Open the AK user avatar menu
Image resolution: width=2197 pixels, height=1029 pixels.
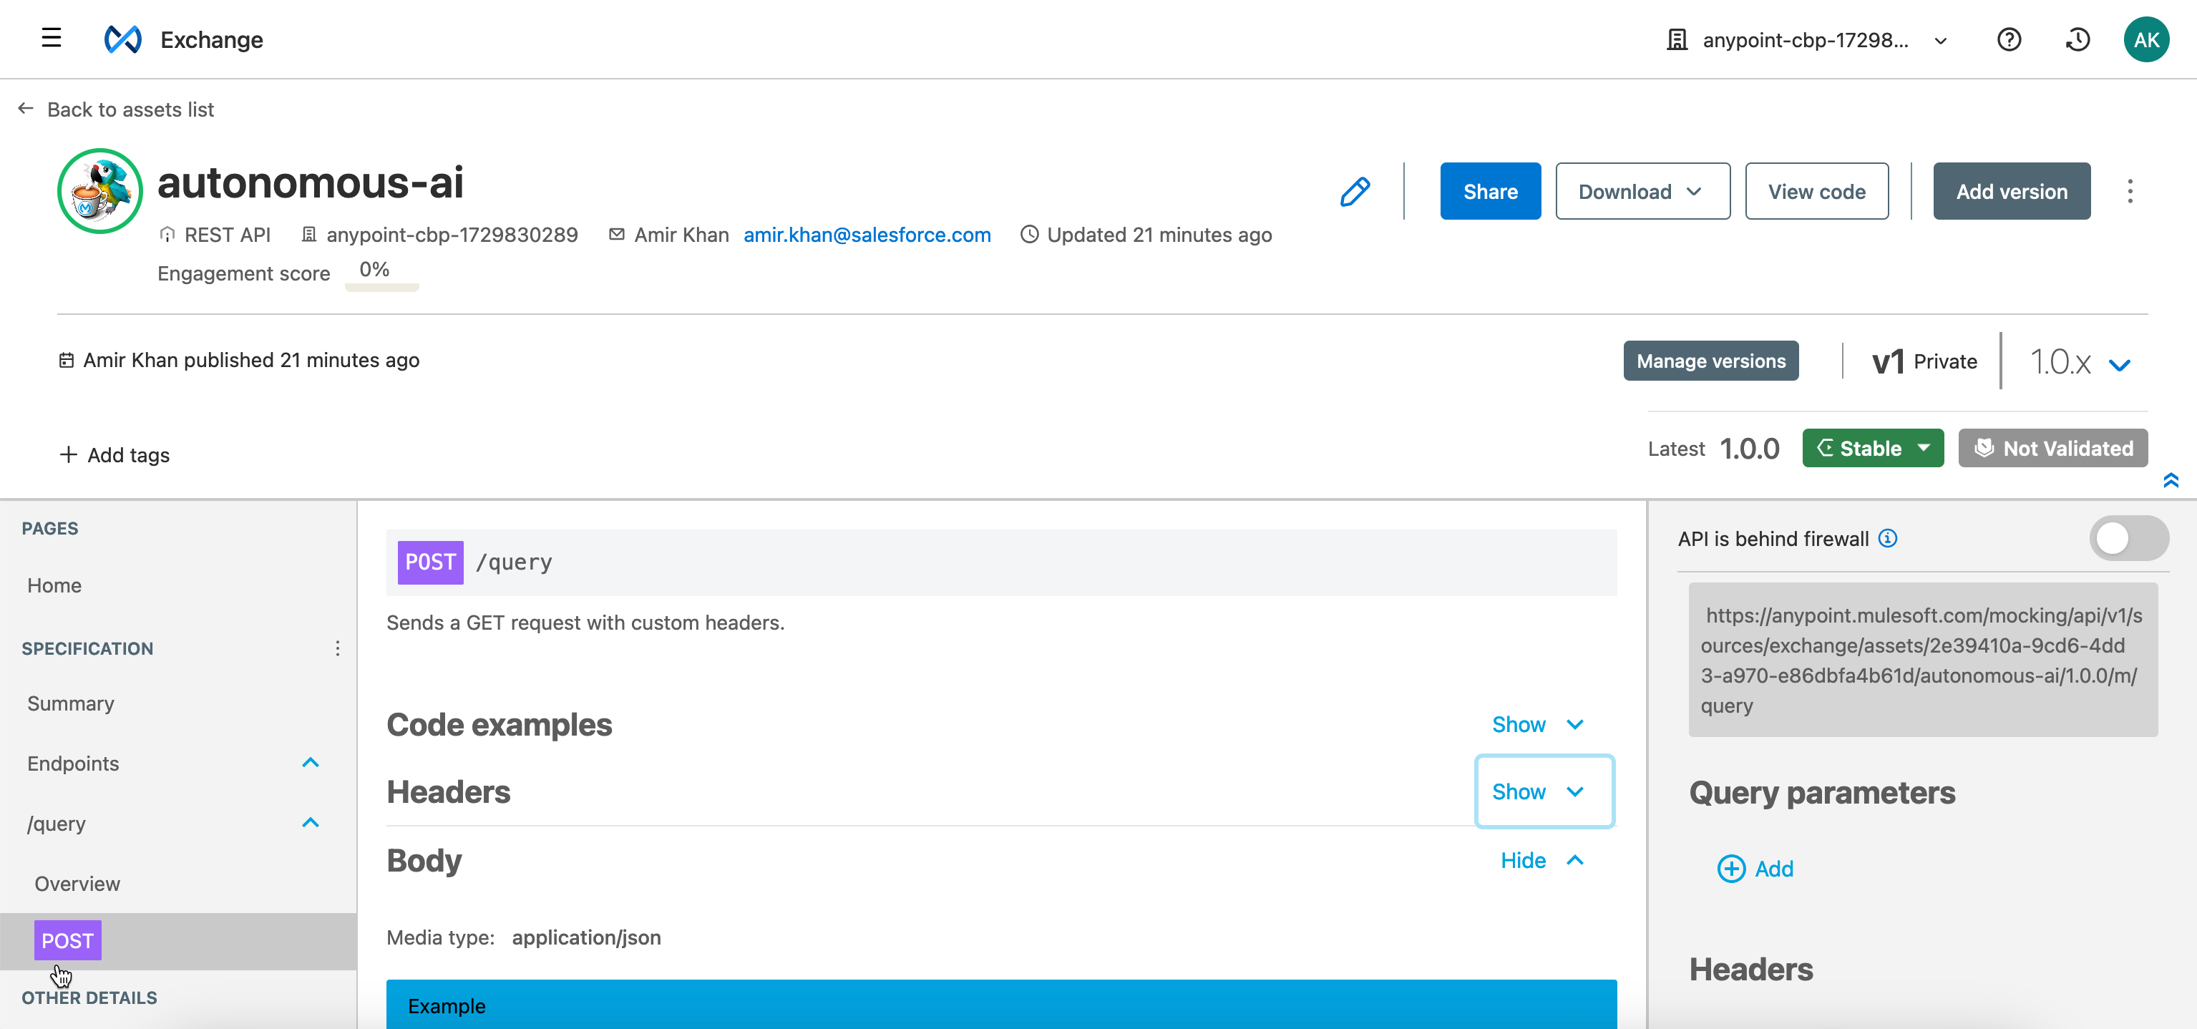coord(2145,39)
